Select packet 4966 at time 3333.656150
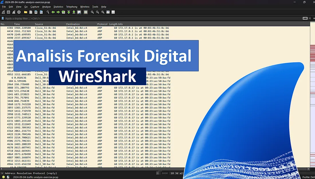Viewport: 315px width, 179px height. point(155,164)
